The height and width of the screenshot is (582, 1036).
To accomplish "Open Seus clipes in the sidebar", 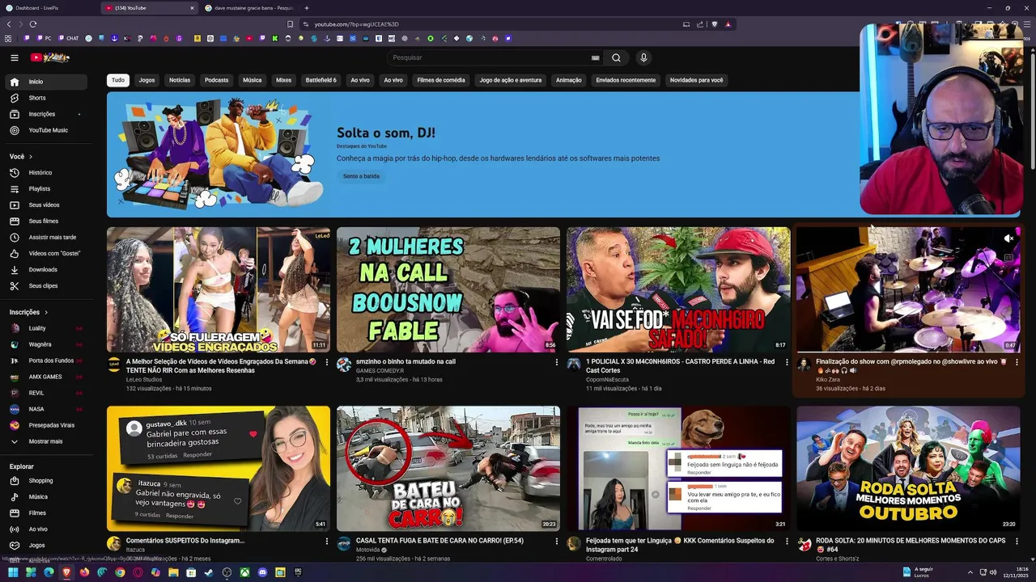I will [x=47, y=285].
